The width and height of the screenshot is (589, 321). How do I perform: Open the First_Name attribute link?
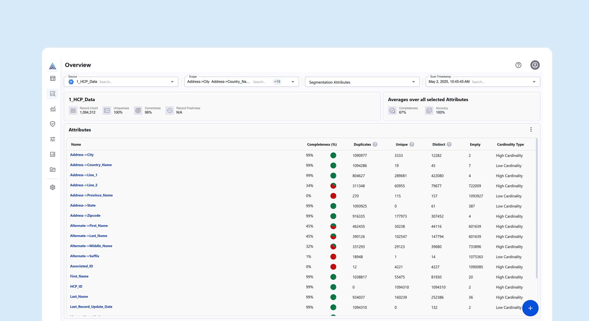(79, 276)
